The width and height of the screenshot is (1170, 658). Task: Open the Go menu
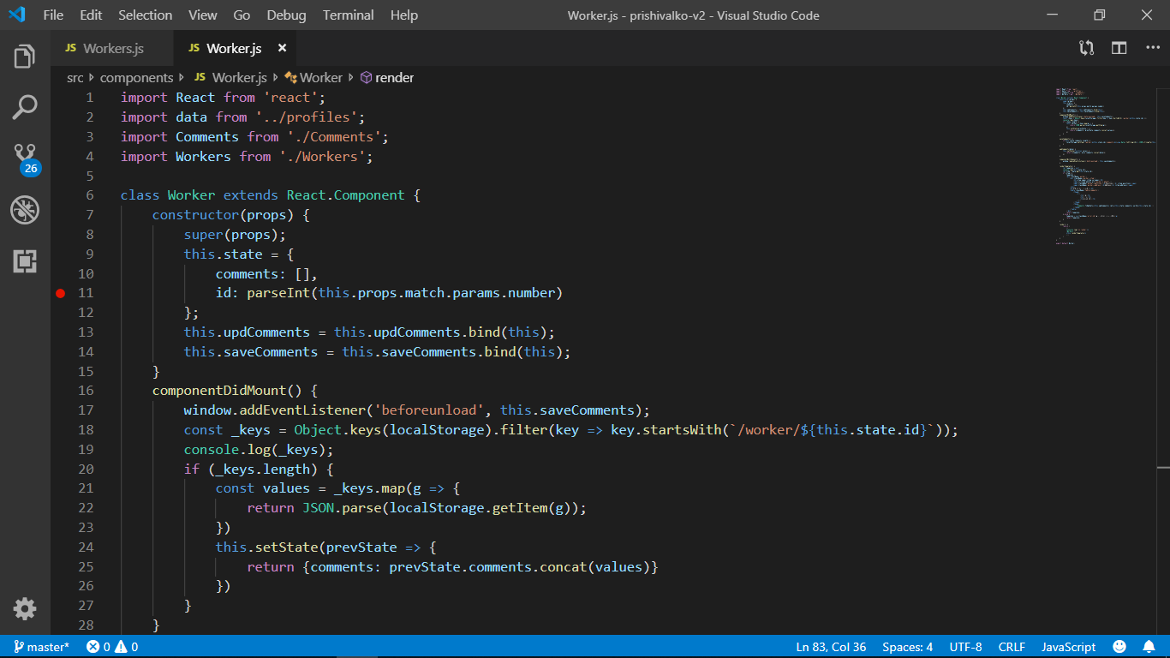(242, 15)
